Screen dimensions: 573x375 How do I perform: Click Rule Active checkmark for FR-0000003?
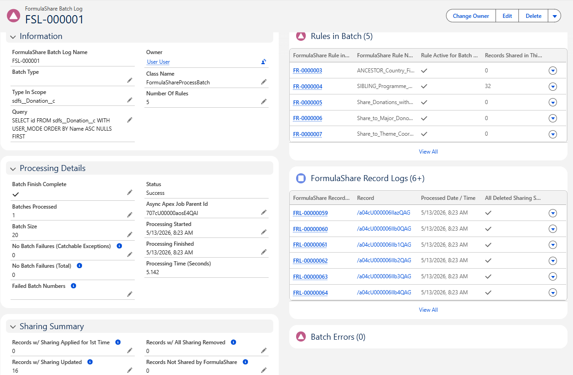[424, 71]
